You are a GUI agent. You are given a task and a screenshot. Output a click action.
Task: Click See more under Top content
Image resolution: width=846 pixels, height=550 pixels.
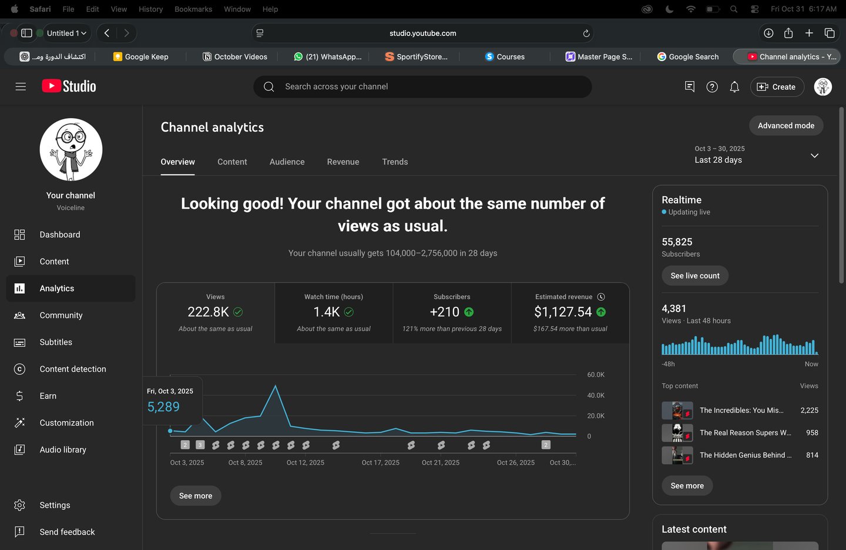coord(687,486)
